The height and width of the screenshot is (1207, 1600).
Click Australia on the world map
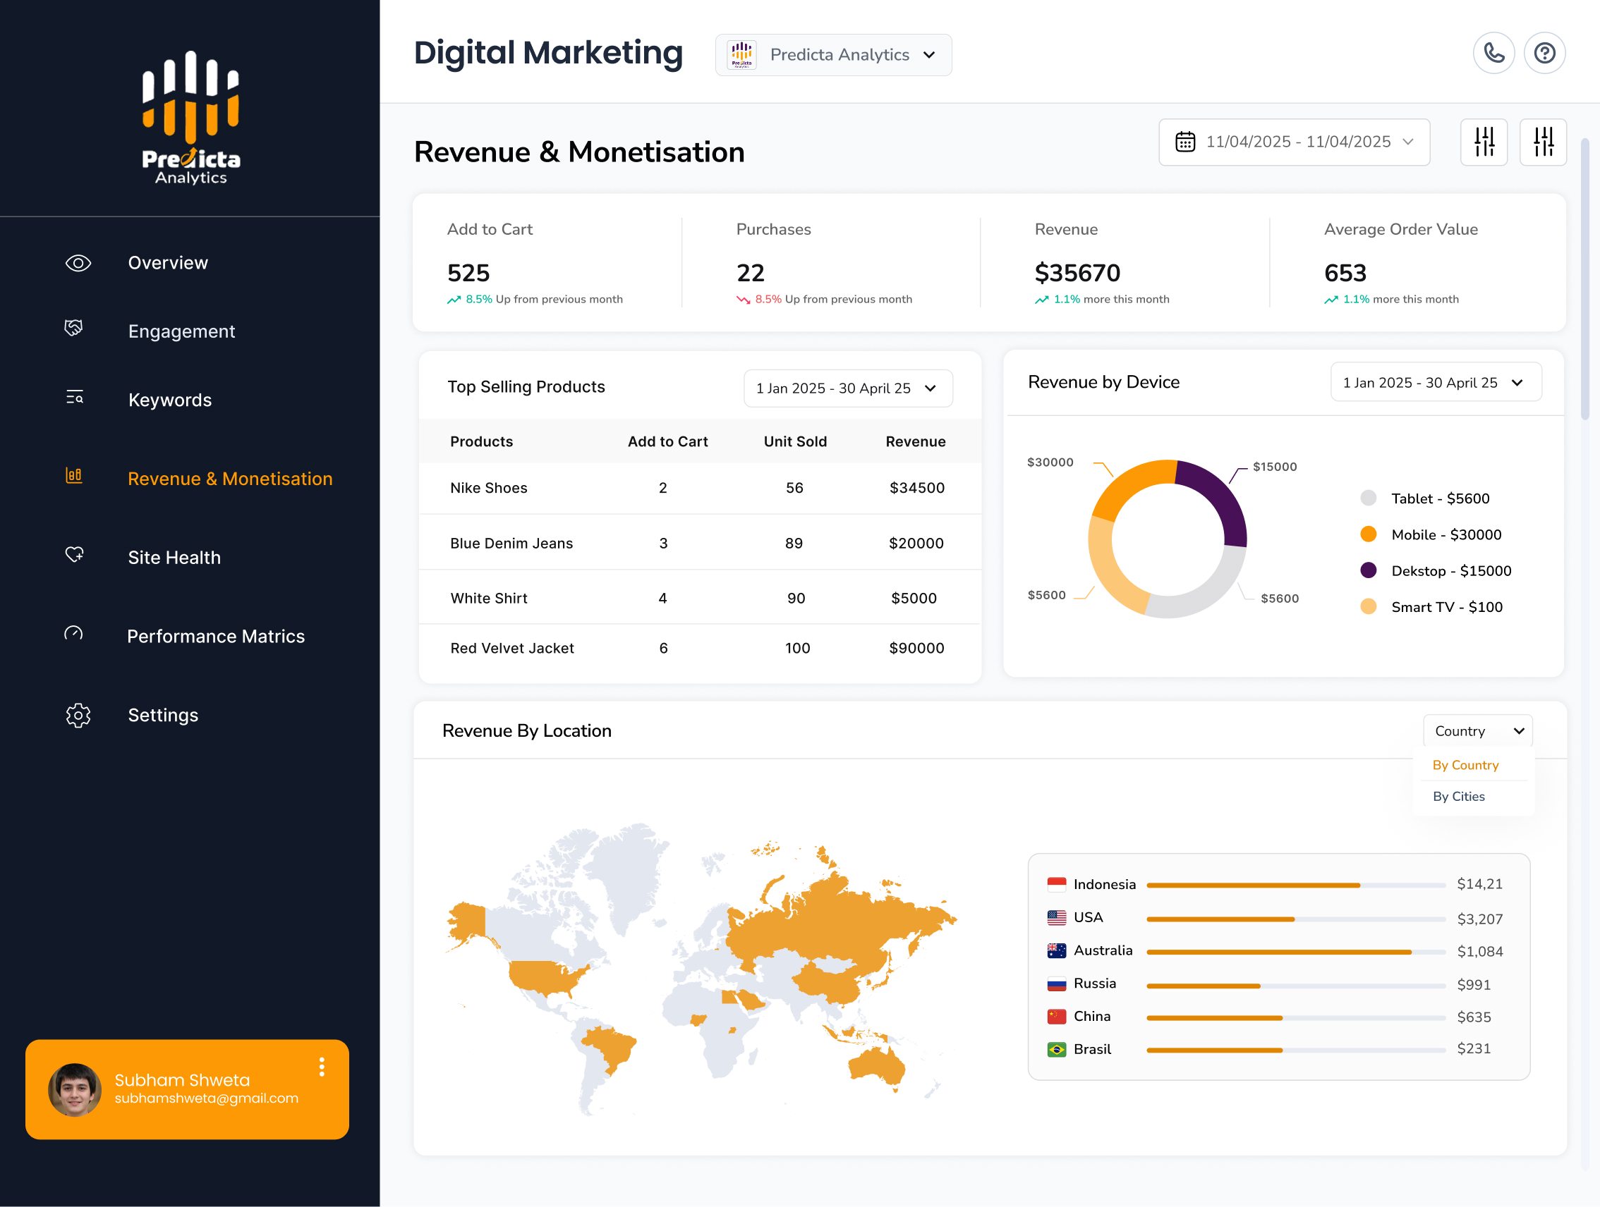877,1067
